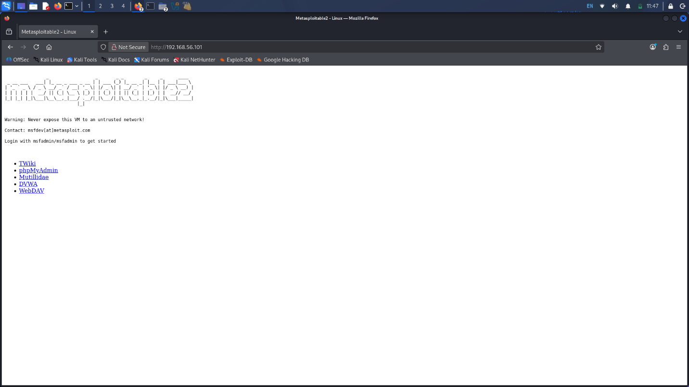The image size is (689, 387).
Task: Switch to workspace 1
Action: click(89, 6)
